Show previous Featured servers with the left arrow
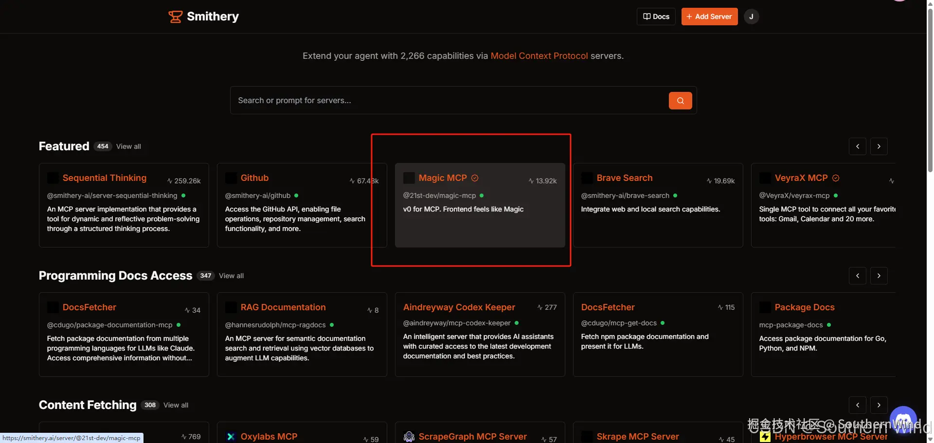This screenshot has width=934, height=443. coord(857,146)
